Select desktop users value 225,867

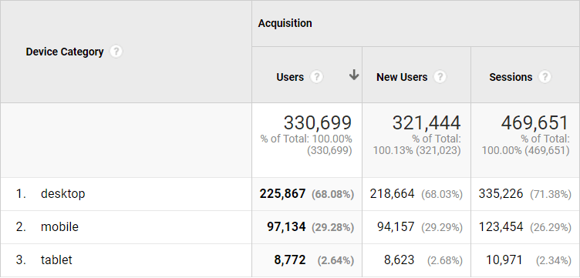tap(282, 193)
